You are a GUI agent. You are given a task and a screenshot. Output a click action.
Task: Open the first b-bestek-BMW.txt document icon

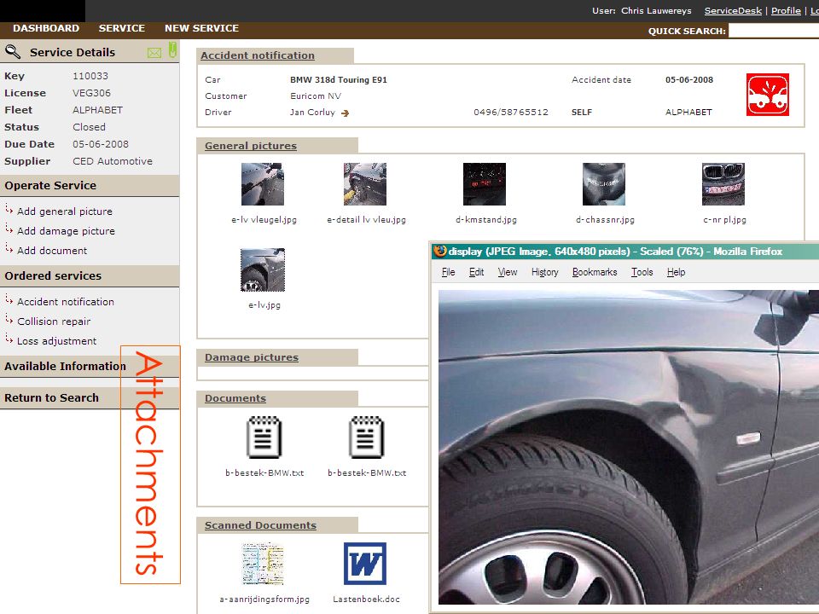pos(264,437)
